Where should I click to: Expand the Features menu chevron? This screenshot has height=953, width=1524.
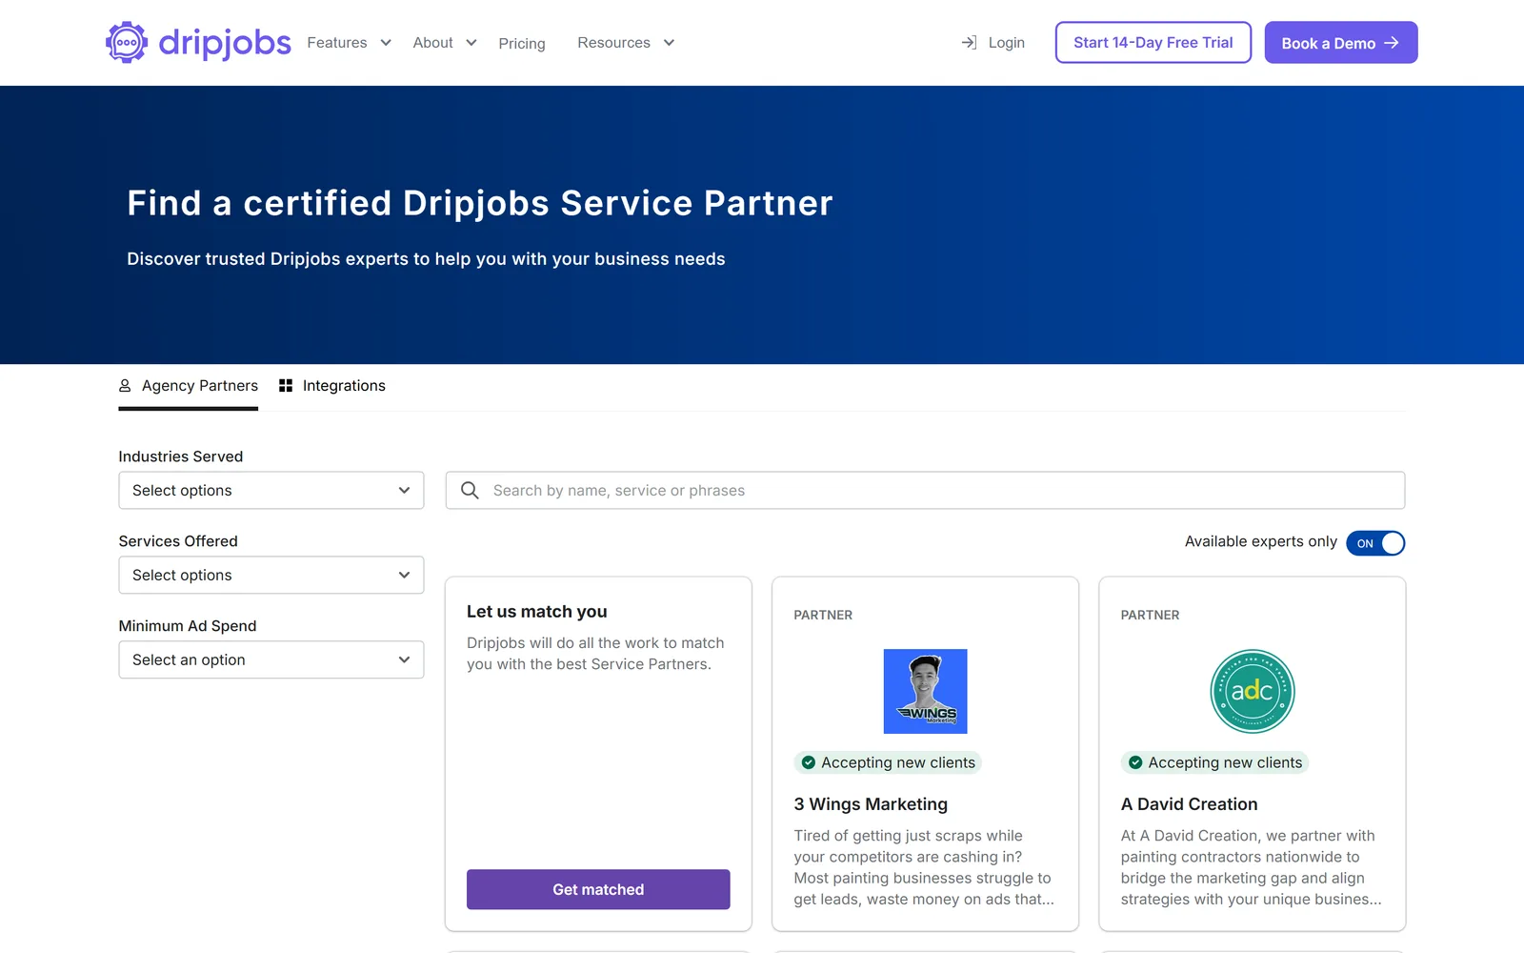(x=386, y=43)
